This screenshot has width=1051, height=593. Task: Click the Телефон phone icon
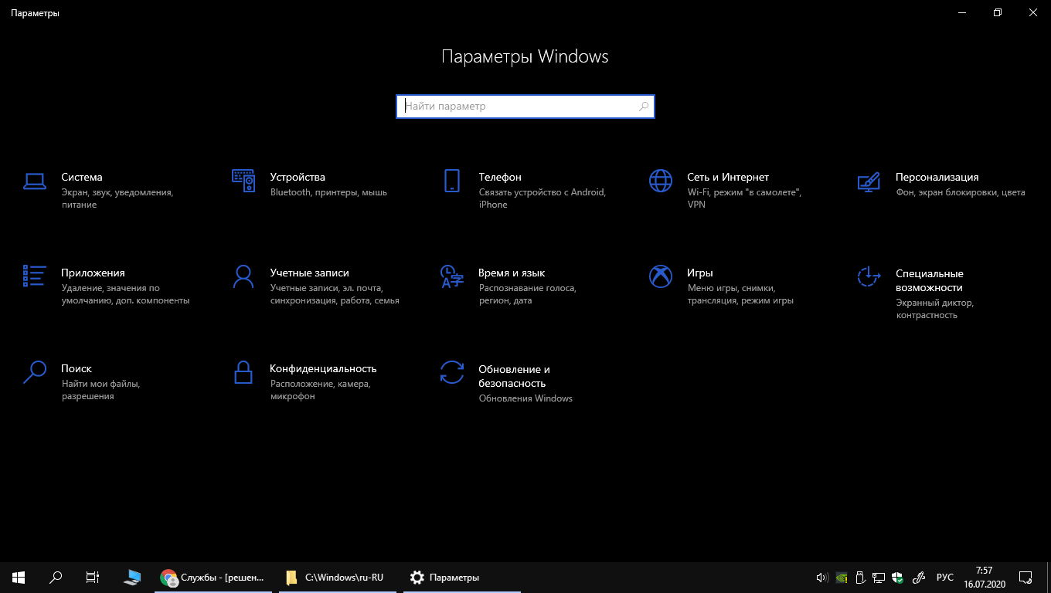click(x=452, y=181)
